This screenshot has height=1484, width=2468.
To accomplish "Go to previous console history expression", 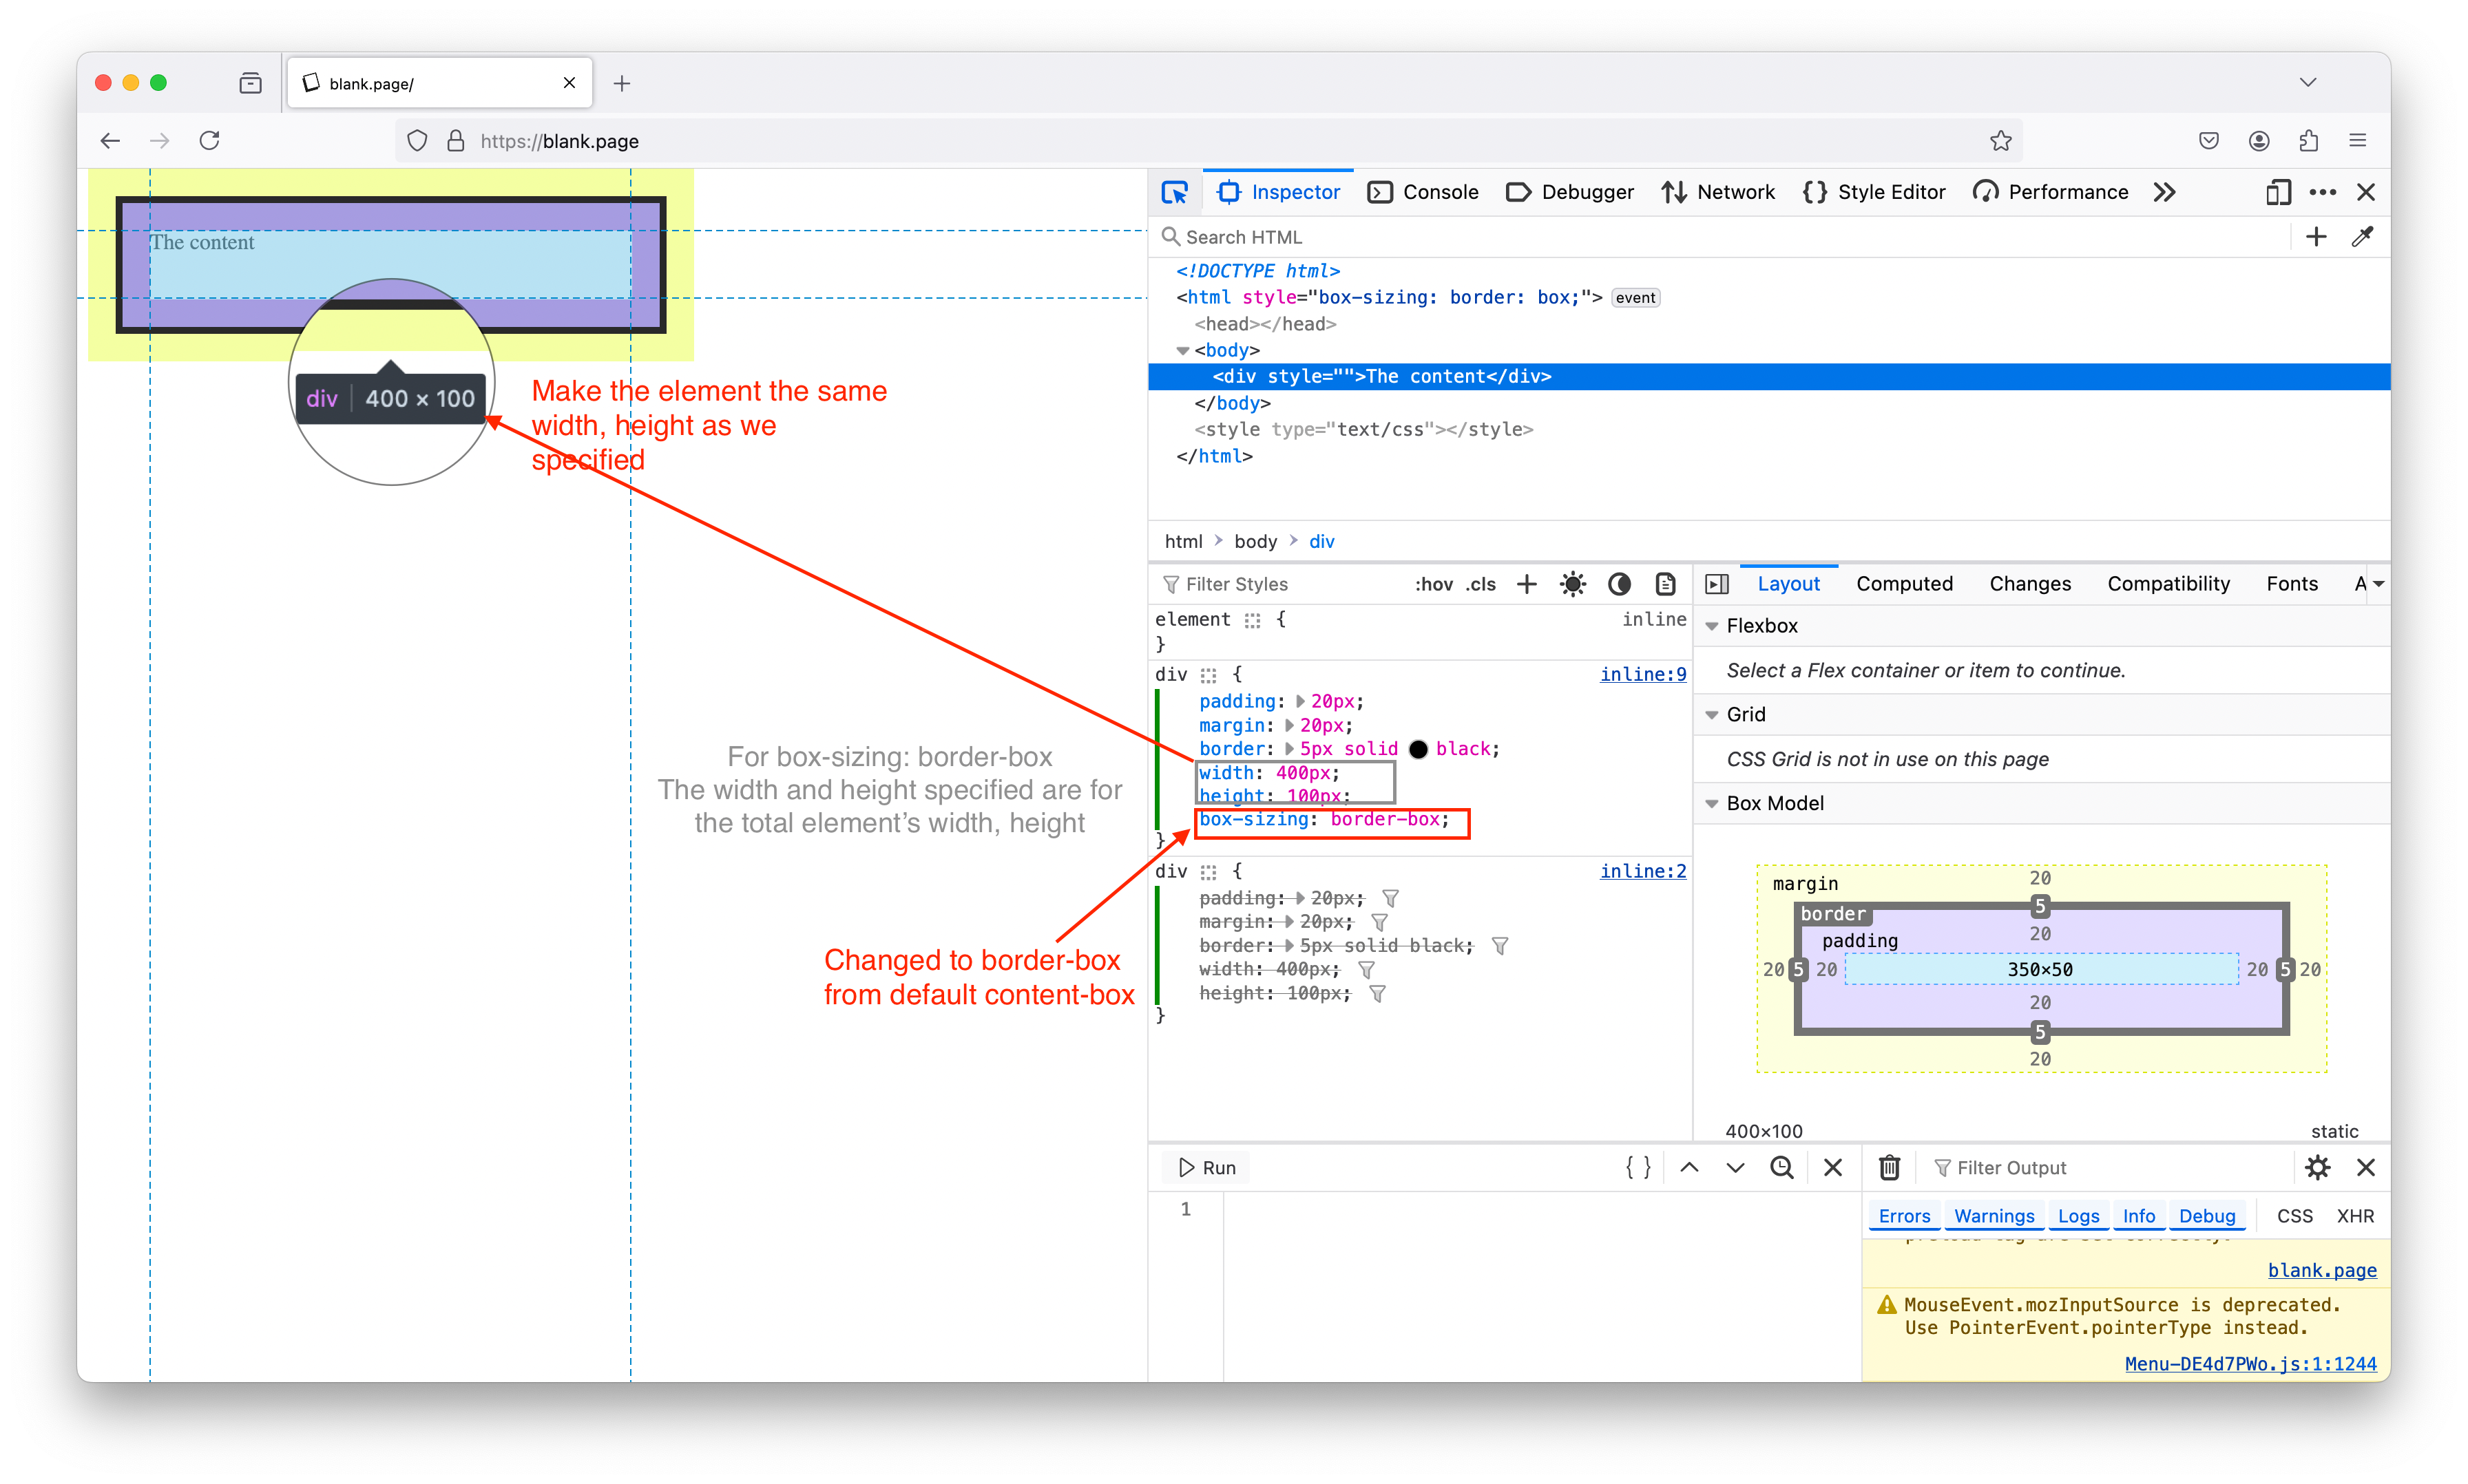I will 1688,1168.
